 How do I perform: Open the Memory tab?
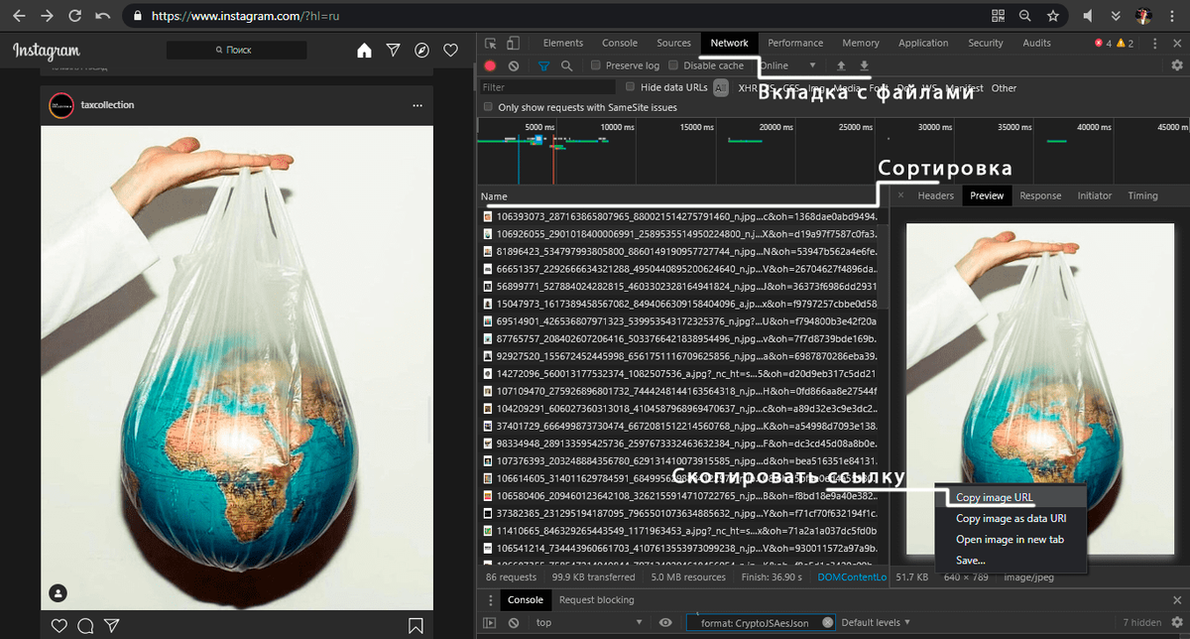861,43
